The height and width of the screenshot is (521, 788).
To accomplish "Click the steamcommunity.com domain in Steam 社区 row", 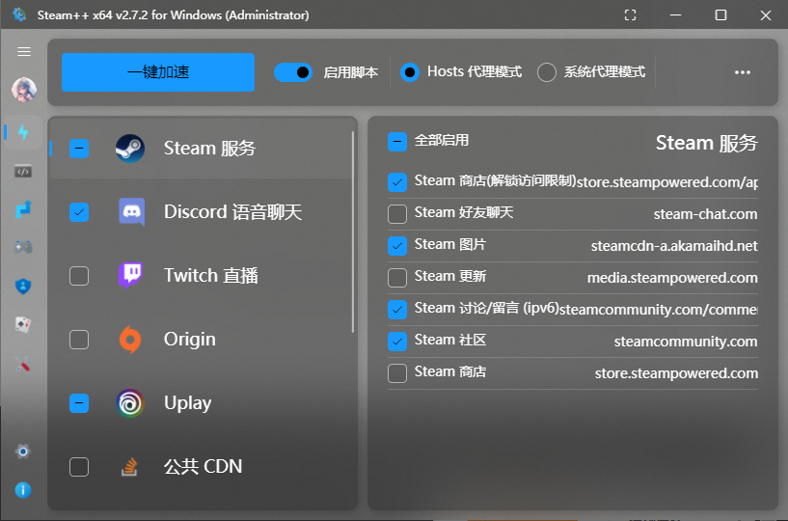I will click(x=686, y=342).
